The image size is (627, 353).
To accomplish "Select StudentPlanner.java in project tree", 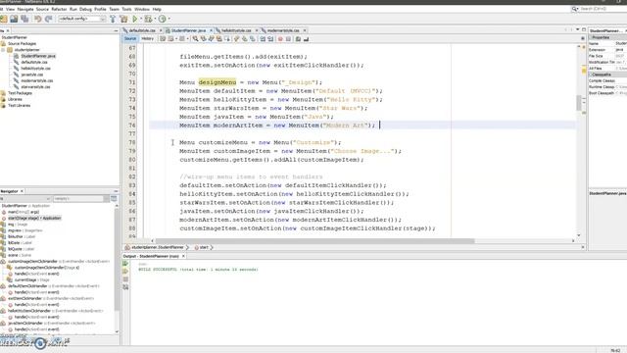I will [x=38, y=56].
